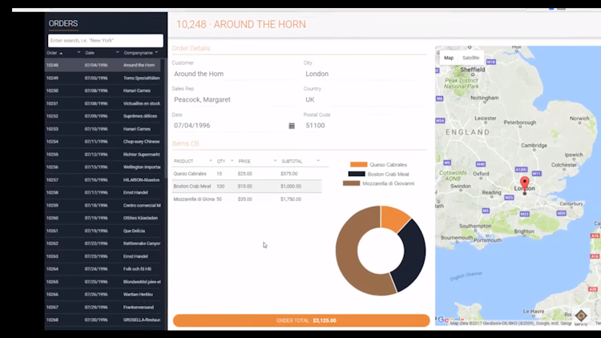The height and width of the screenshot is (338, 601).
Task: Select order 10252 Suprêmes délices
Action: tap(103, 116)
